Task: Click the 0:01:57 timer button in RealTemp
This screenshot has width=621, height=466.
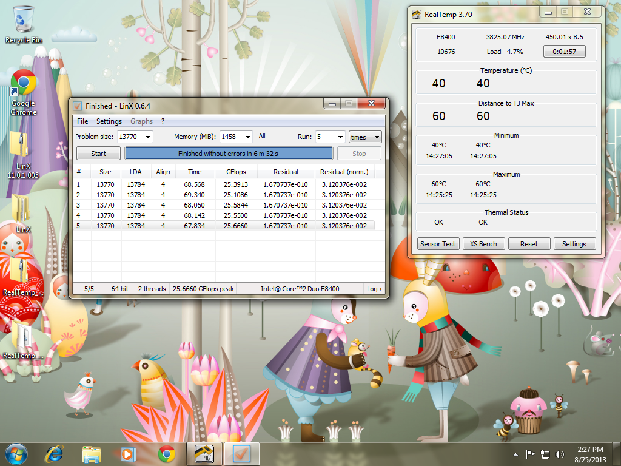Action: [564, 52]
